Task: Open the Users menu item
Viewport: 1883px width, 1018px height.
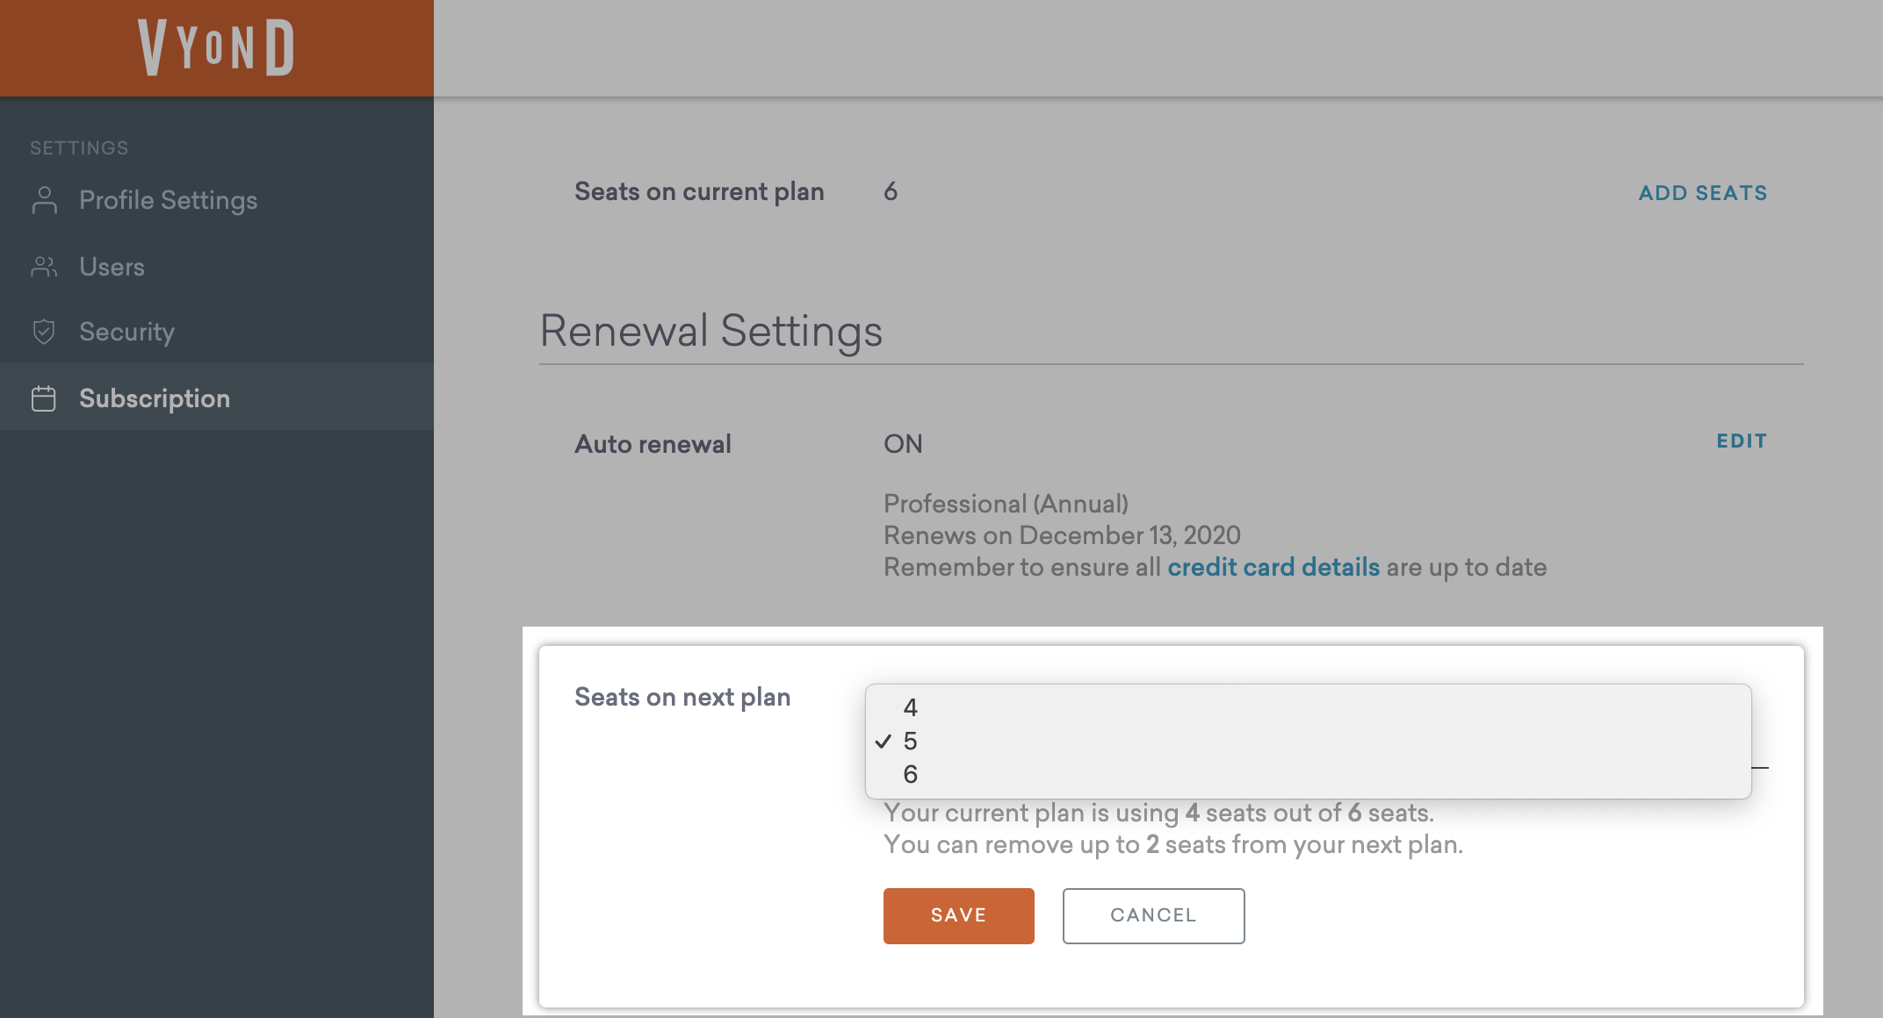Action: click(x=112, y=267)
